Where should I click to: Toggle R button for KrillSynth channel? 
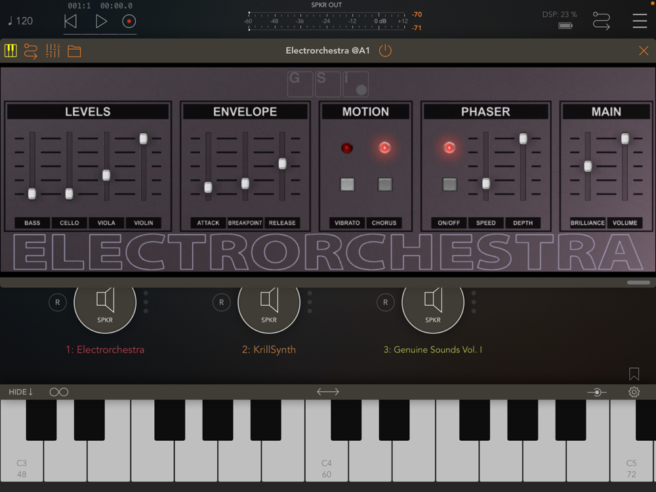222,302
